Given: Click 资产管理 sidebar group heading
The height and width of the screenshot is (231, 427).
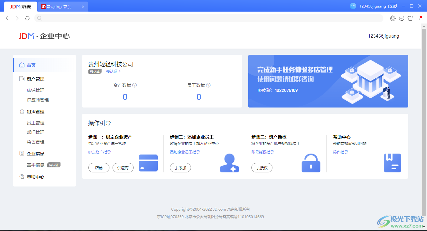Looking at the screenshot, I should point(36,79).
